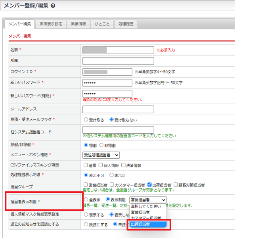Expand the 担当者表示制限 group dropdown
The image size is (268, 238).
148,200
